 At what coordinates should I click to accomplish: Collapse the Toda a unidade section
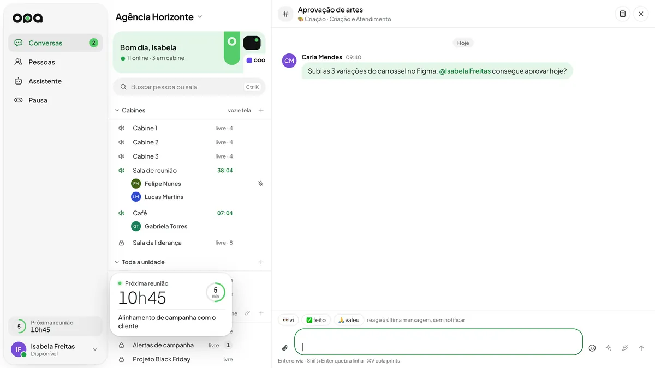pos(117,262)
